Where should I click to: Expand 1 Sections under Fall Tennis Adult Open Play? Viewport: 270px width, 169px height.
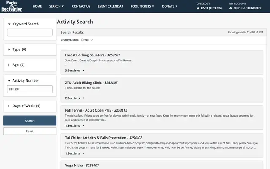coord(75,126)
